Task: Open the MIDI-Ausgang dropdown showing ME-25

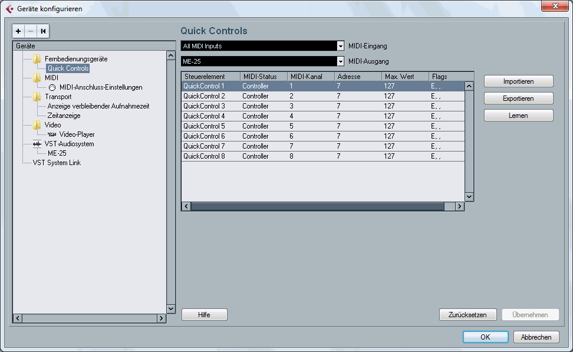Action: tap(340, 61)
